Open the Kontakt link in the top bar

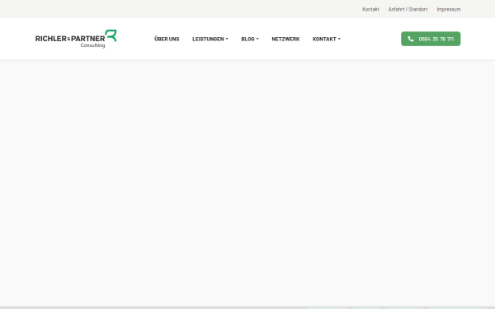coord(370,9)
